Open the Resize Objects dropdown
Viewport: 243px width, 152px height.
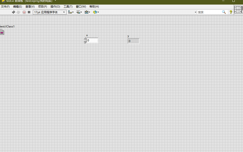pos(87,12)
